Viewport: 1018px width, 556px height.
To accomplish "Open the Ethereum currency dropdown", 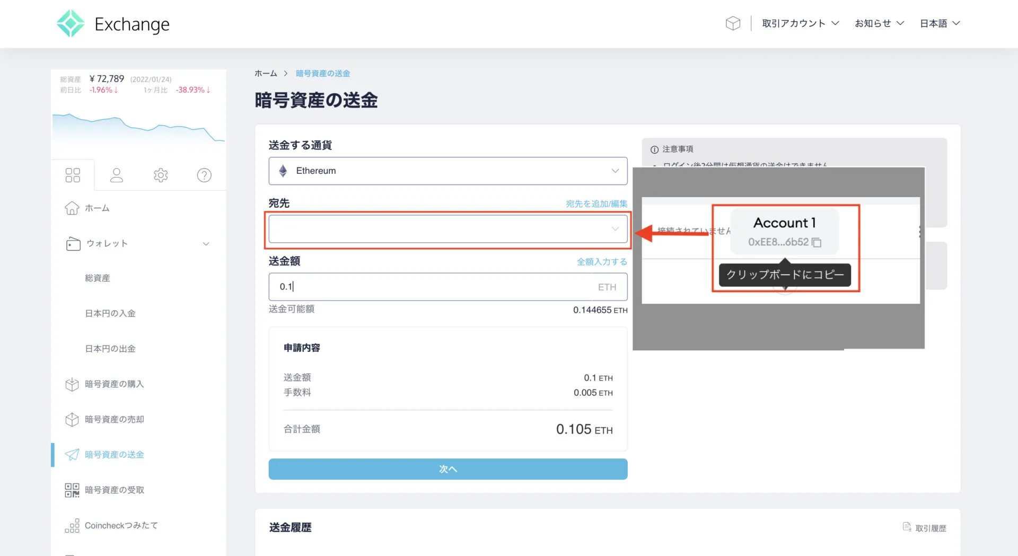I will (x=615, y=171).
